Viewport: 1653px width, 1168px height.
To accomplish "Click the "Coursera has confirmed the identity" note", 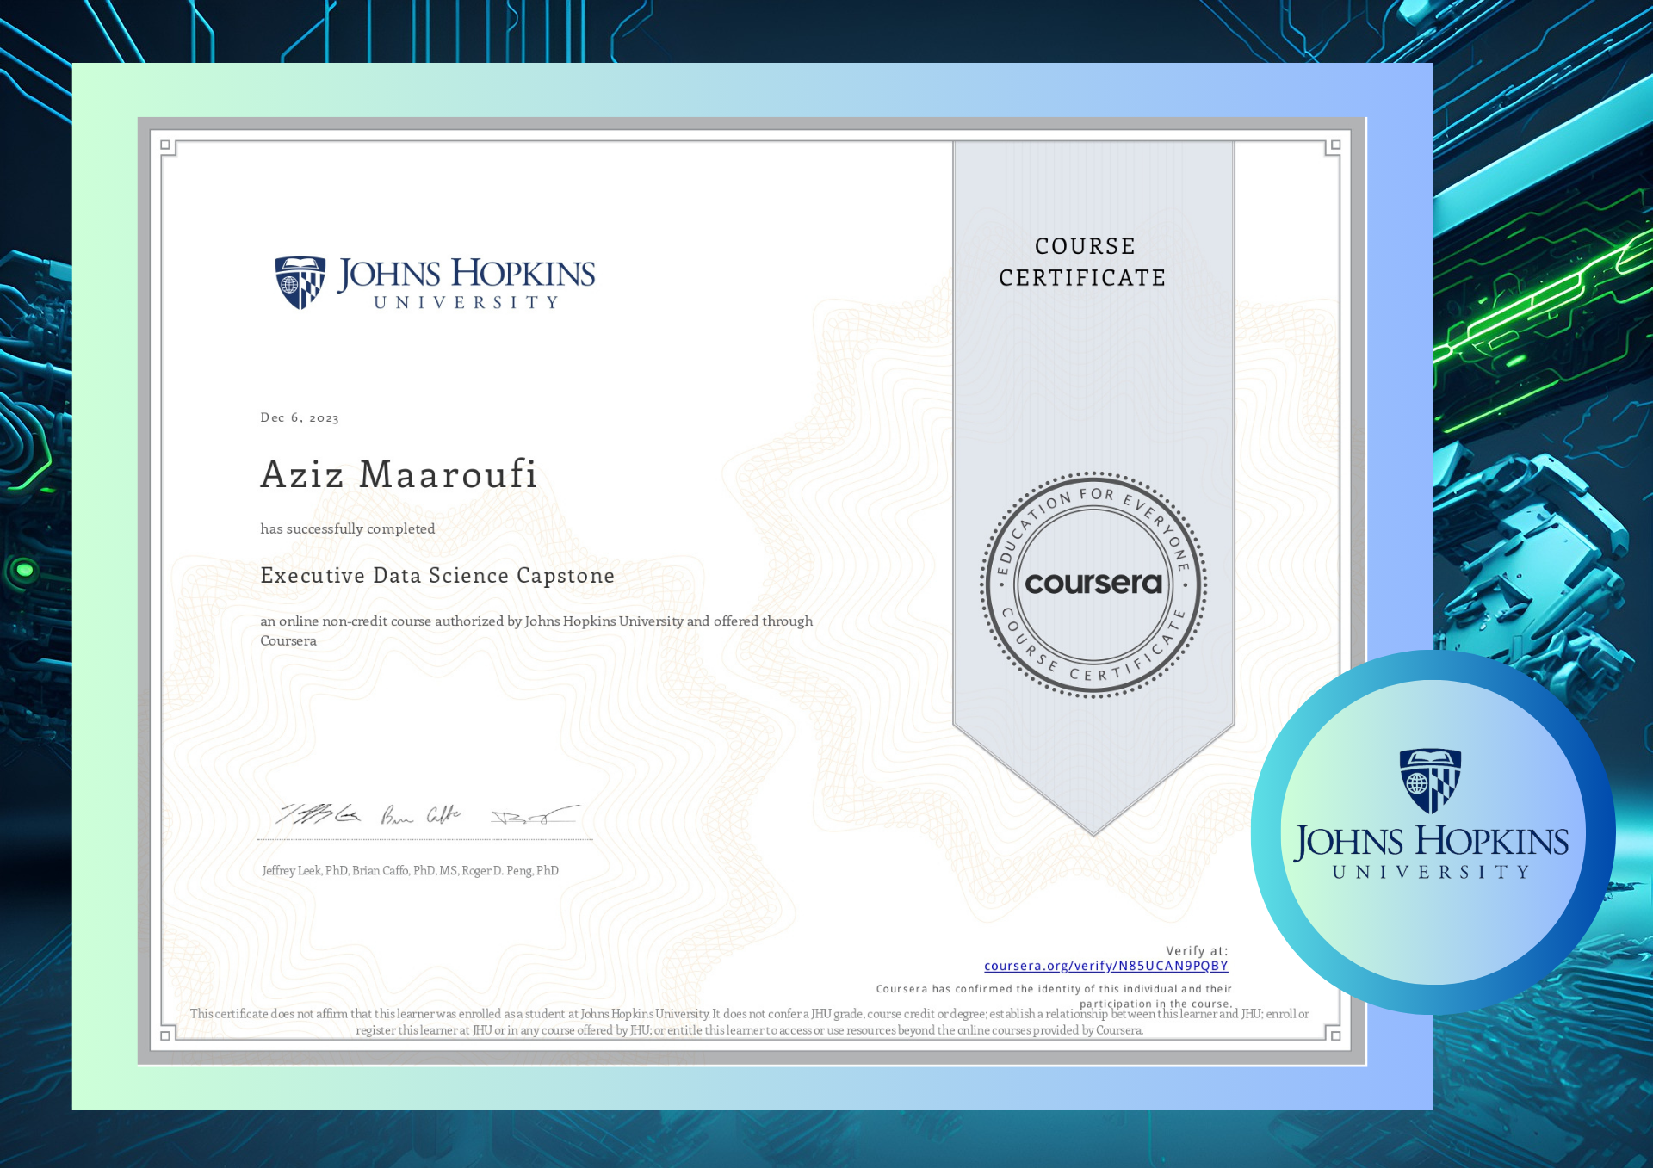I will coord(1054,996).
